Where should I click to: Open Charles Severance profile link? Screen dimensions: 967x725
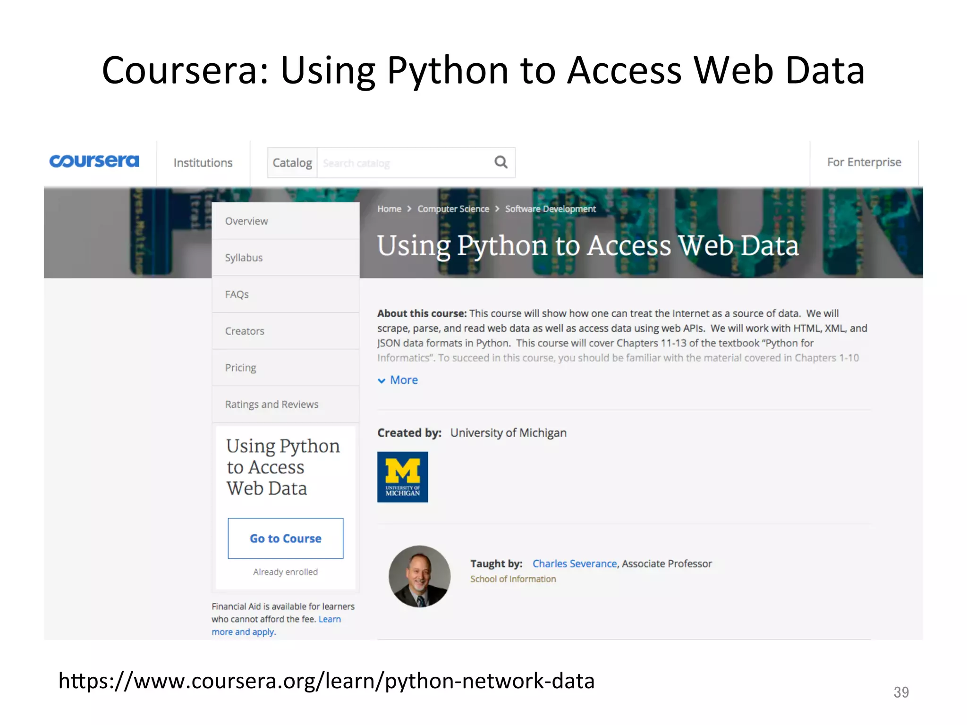pyautogui.click(x=575, y=564)
